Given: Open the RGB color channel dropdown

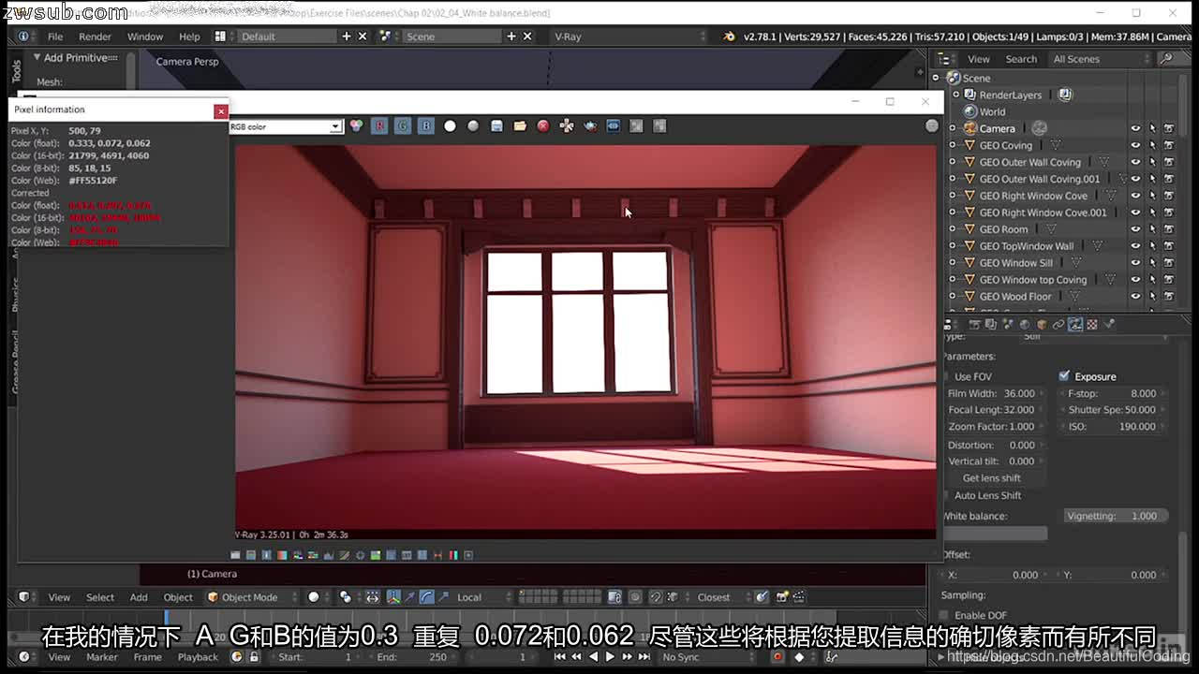Looking at the screenshot, I should pos(285,126).
